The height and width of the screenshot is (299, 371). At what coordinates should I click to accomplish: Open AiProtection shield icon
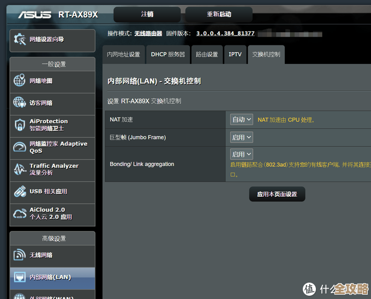pos(20,125)
